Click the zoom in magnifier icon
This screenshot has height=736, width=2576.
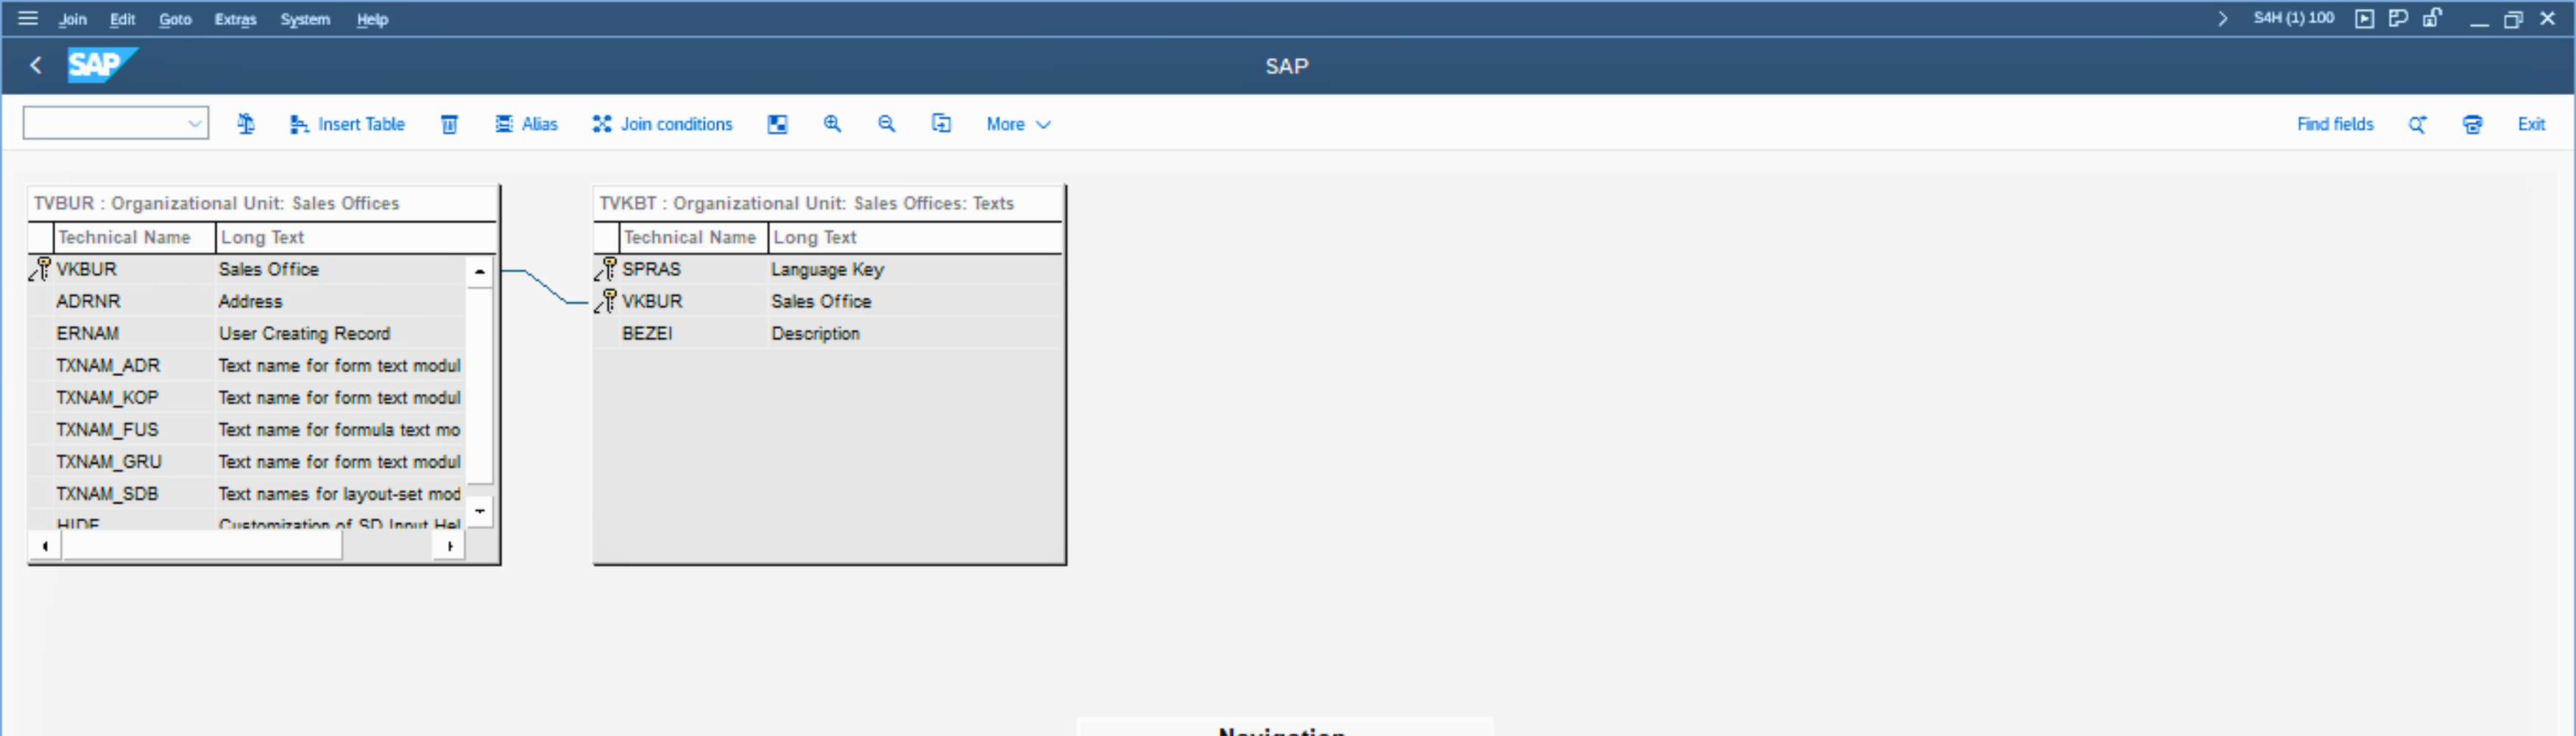pos(832,124)
